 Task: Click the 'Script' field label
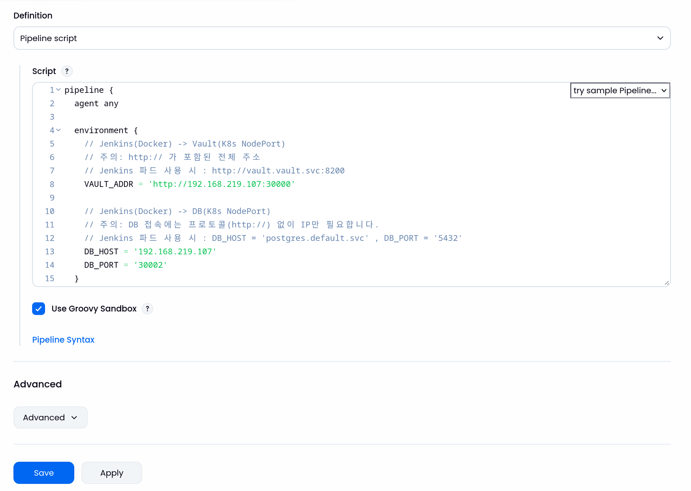44,71
